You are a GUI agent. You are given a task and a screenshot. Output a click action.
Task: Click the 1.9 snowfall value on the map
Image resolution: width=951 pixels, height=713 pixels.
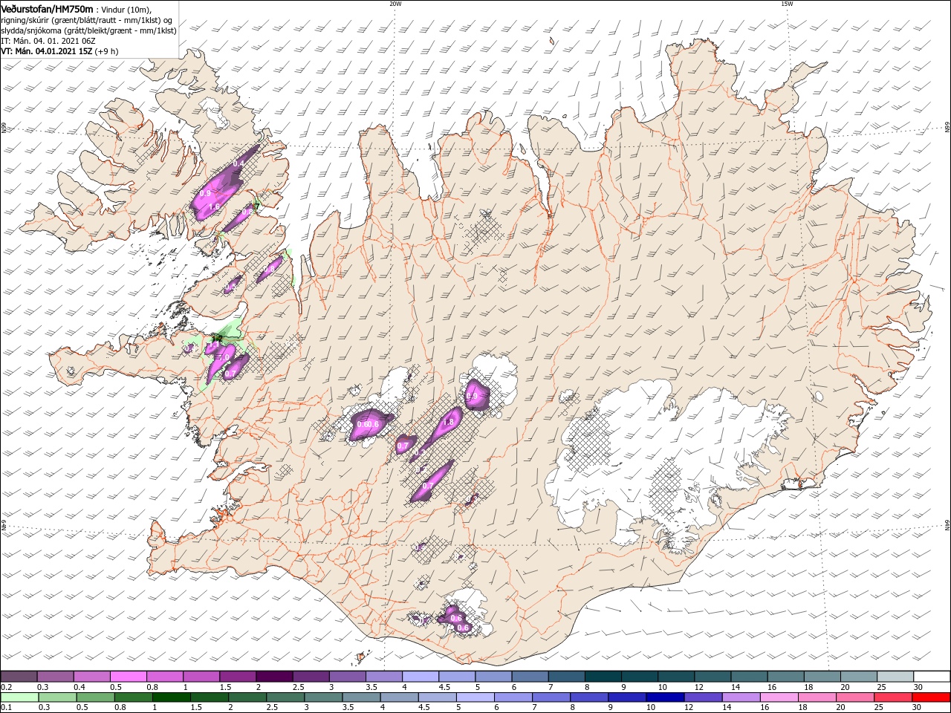pyautogui.click(x=472, y=397)
